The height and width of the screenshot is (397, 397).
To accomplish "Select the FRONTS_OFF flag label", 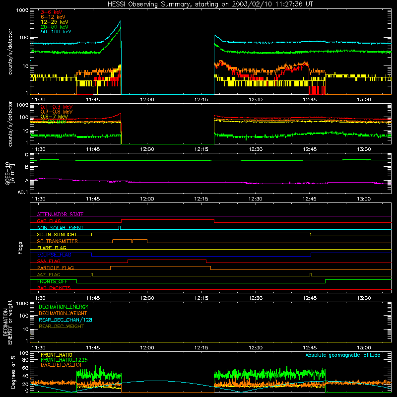I will coord(52,281).
